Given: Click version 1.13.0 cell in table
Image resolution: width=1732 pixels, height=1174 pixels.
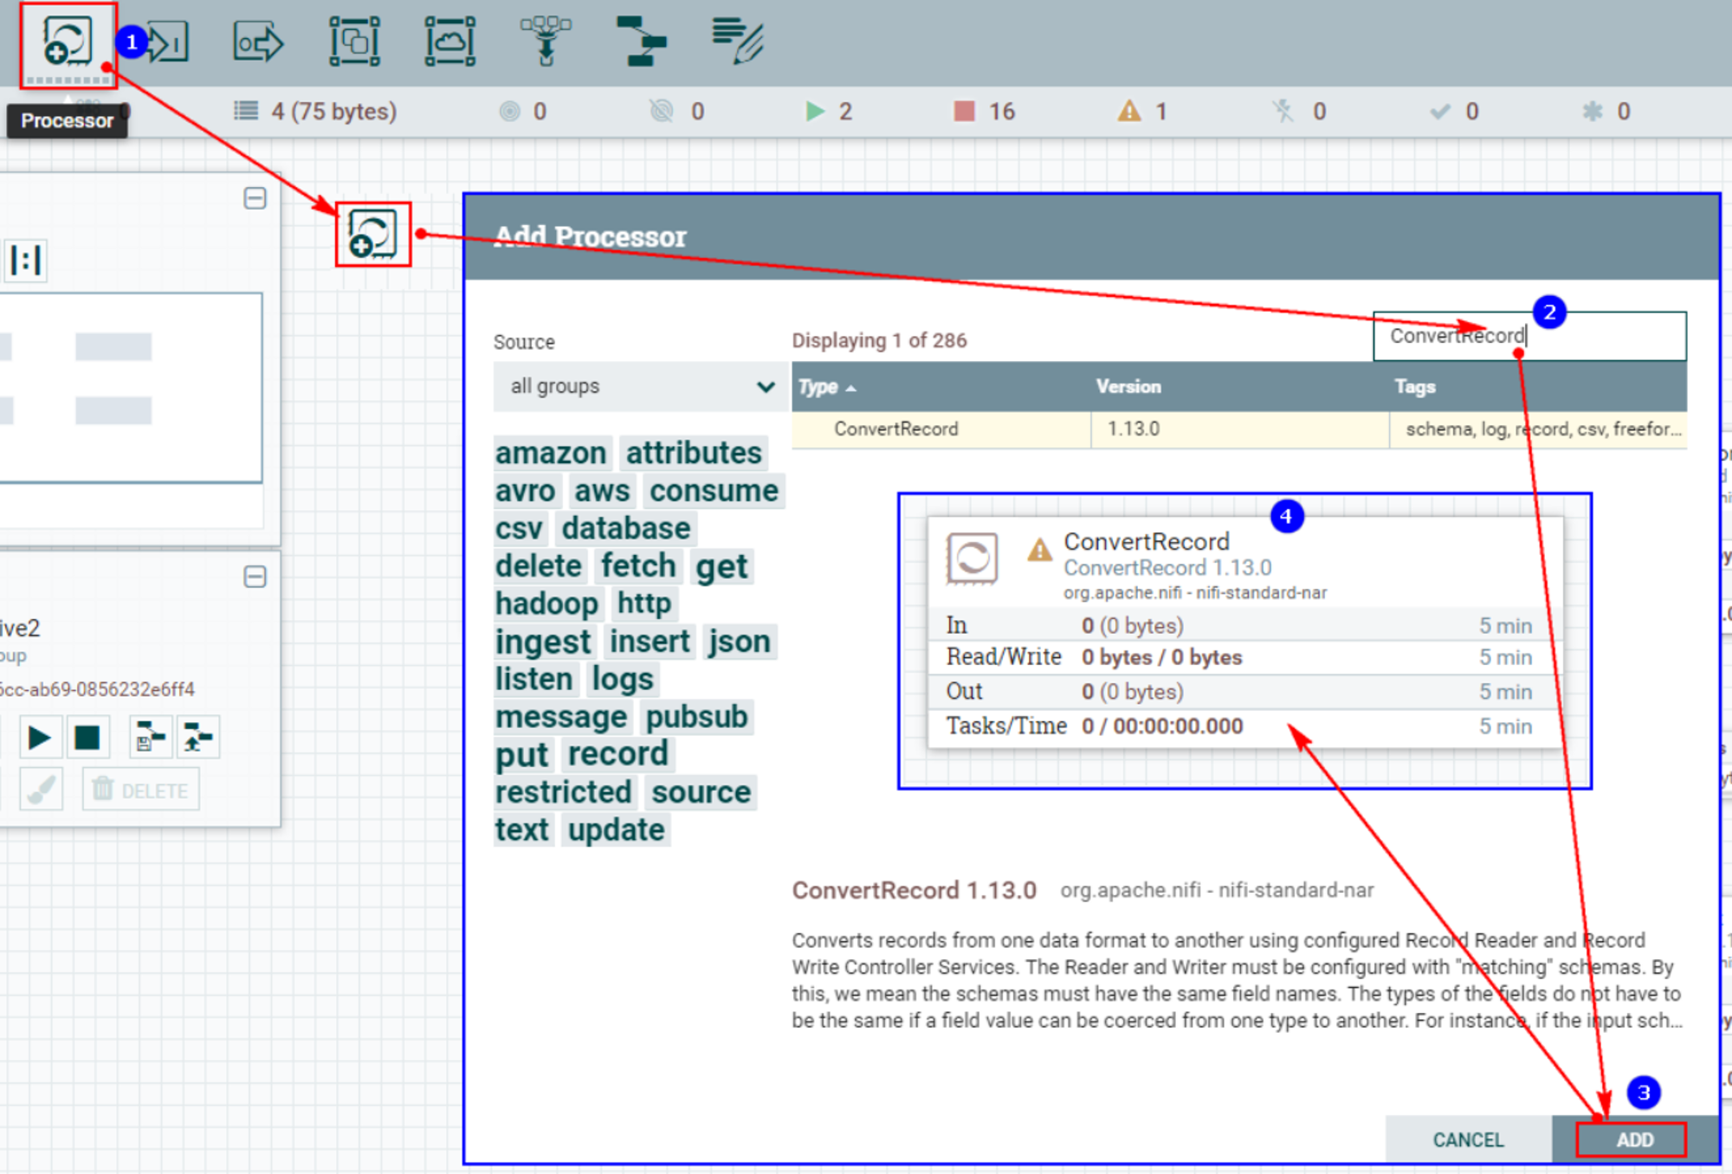Looking at the screenshot, I should 1240,429.
